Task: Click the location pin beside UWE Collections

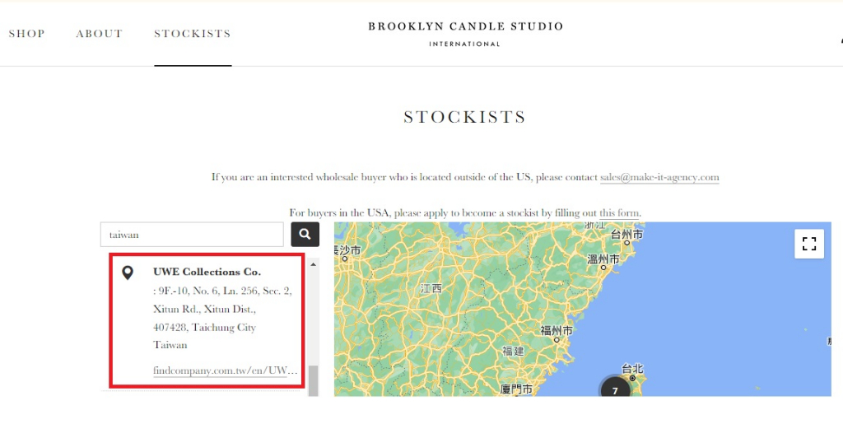Action: 128,273
